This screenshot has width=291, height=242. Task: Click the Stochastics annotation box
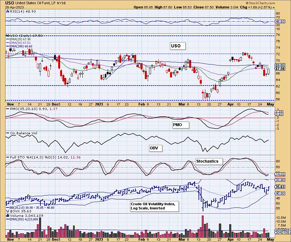click(x=209, y=161)
